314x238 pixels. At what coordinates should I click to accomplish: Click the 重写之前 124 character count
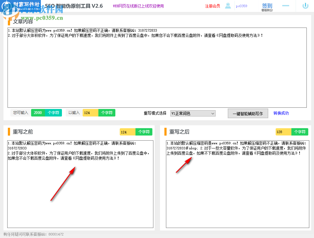click(127, 132)
